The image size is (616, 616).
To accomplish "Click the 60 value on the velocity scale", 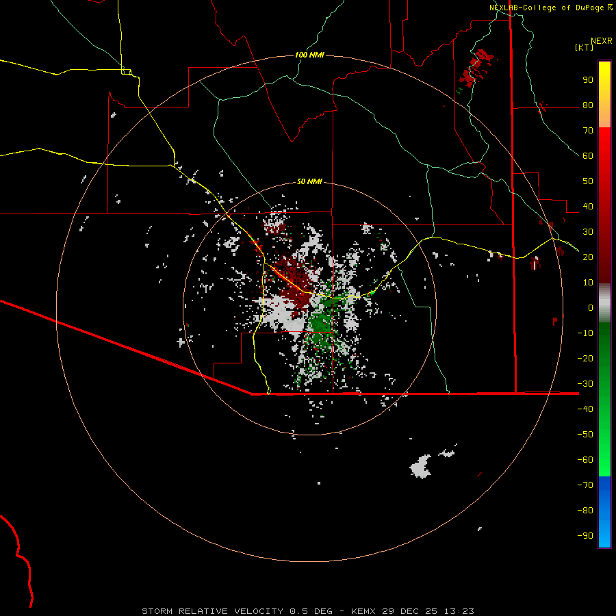I will 588,156.
